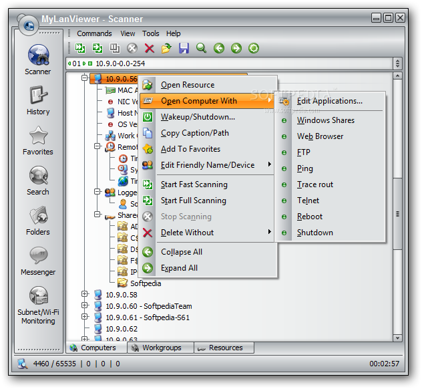Open the Folders sidebar icon
The image size is (422, 389).
tap(38, 221)
